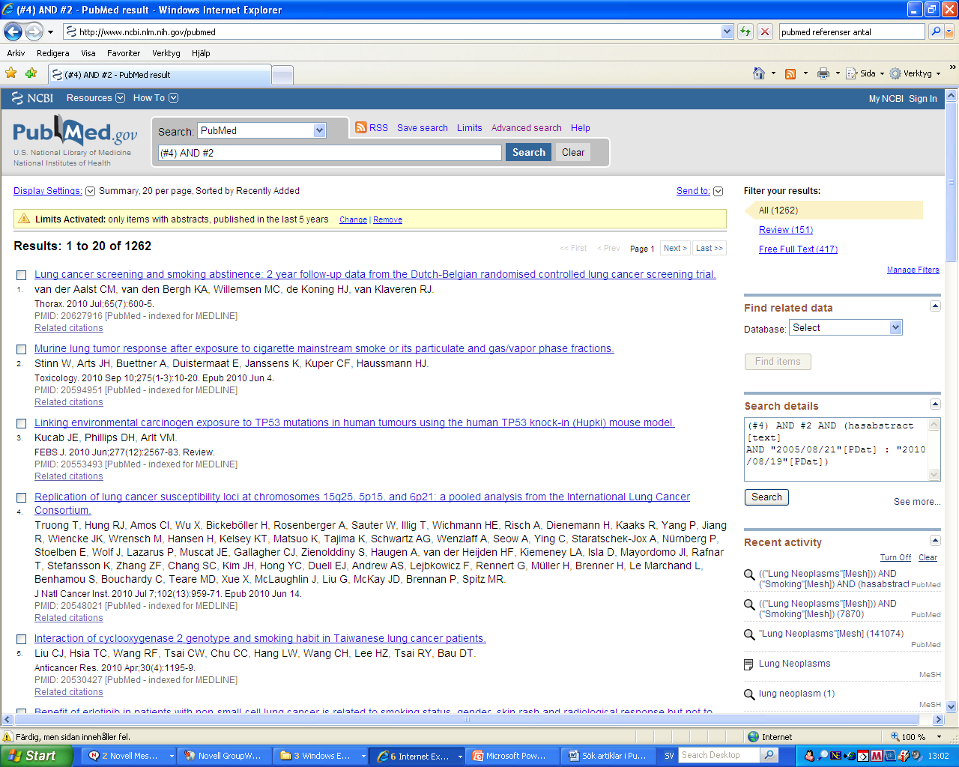
Task: Click the Search Desktop magnifier button
Action: pyautogui.click(x=769, y=756)
